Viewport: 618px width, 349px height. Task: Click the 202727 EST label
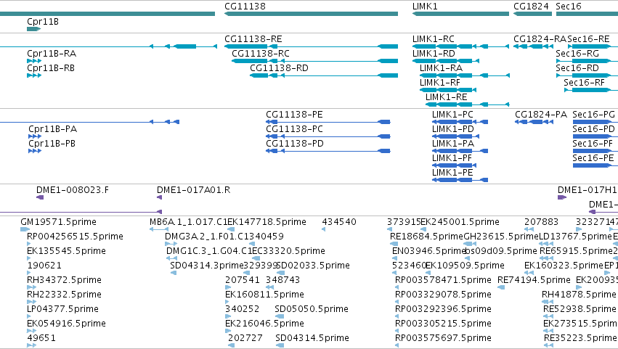[245, 338]
